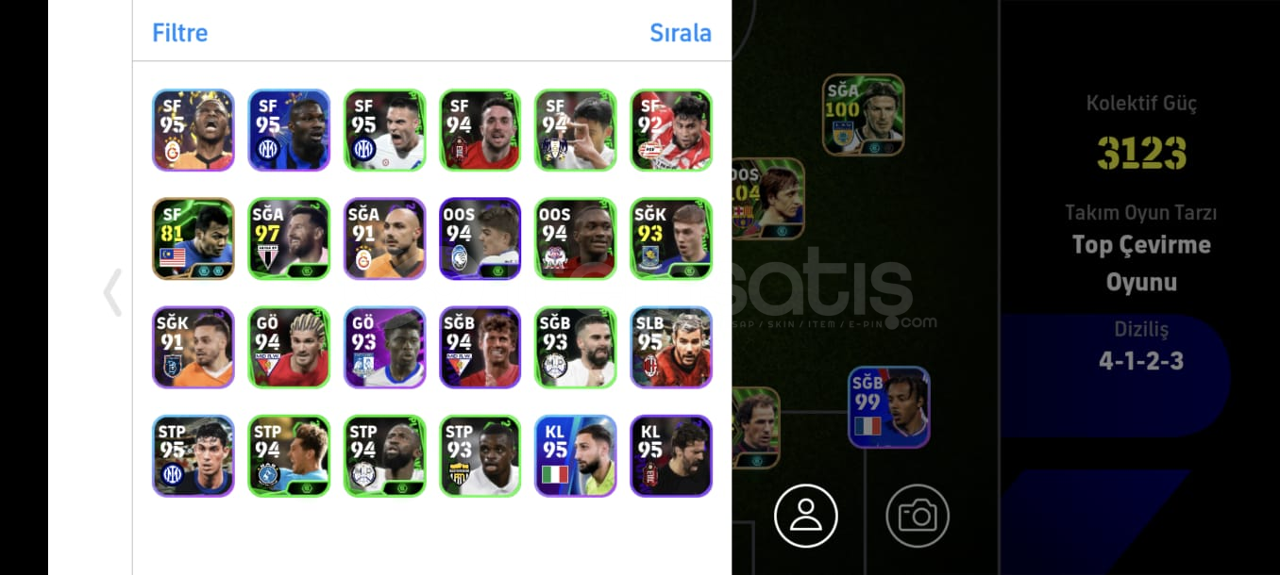Select the SĞA 97 player card
This screenshot has height=575, width=1280.
click(289, 238)
